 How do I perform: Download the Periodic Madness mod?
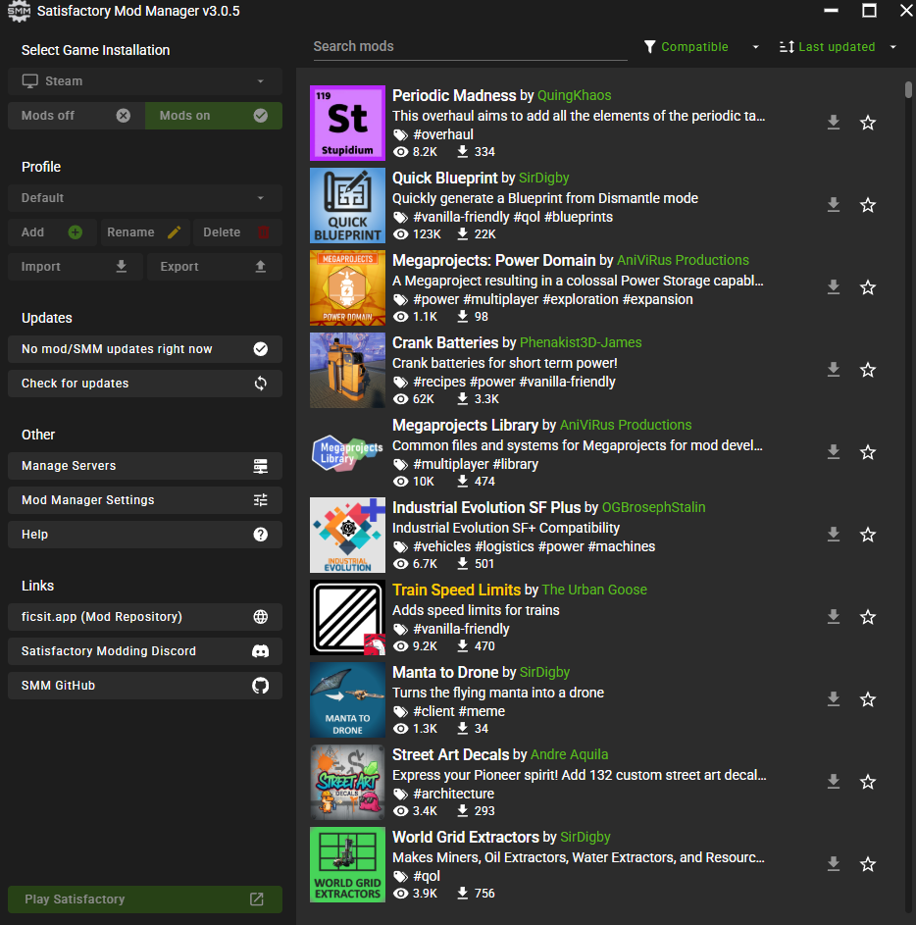[833, 123]
